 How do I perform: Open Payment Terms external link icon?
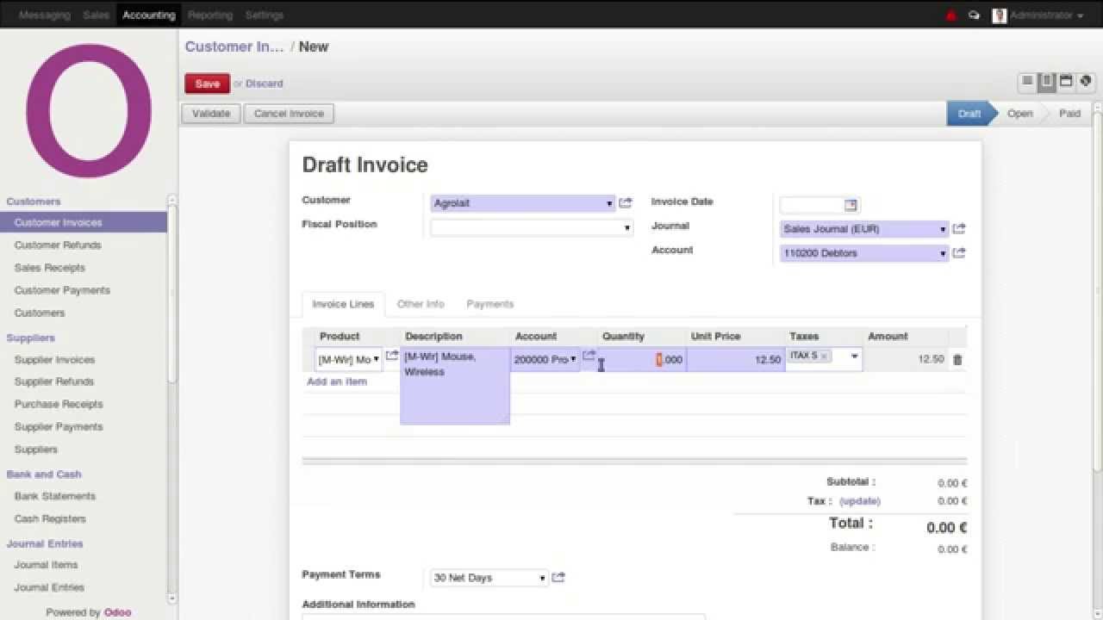click(x=558, y=578)
